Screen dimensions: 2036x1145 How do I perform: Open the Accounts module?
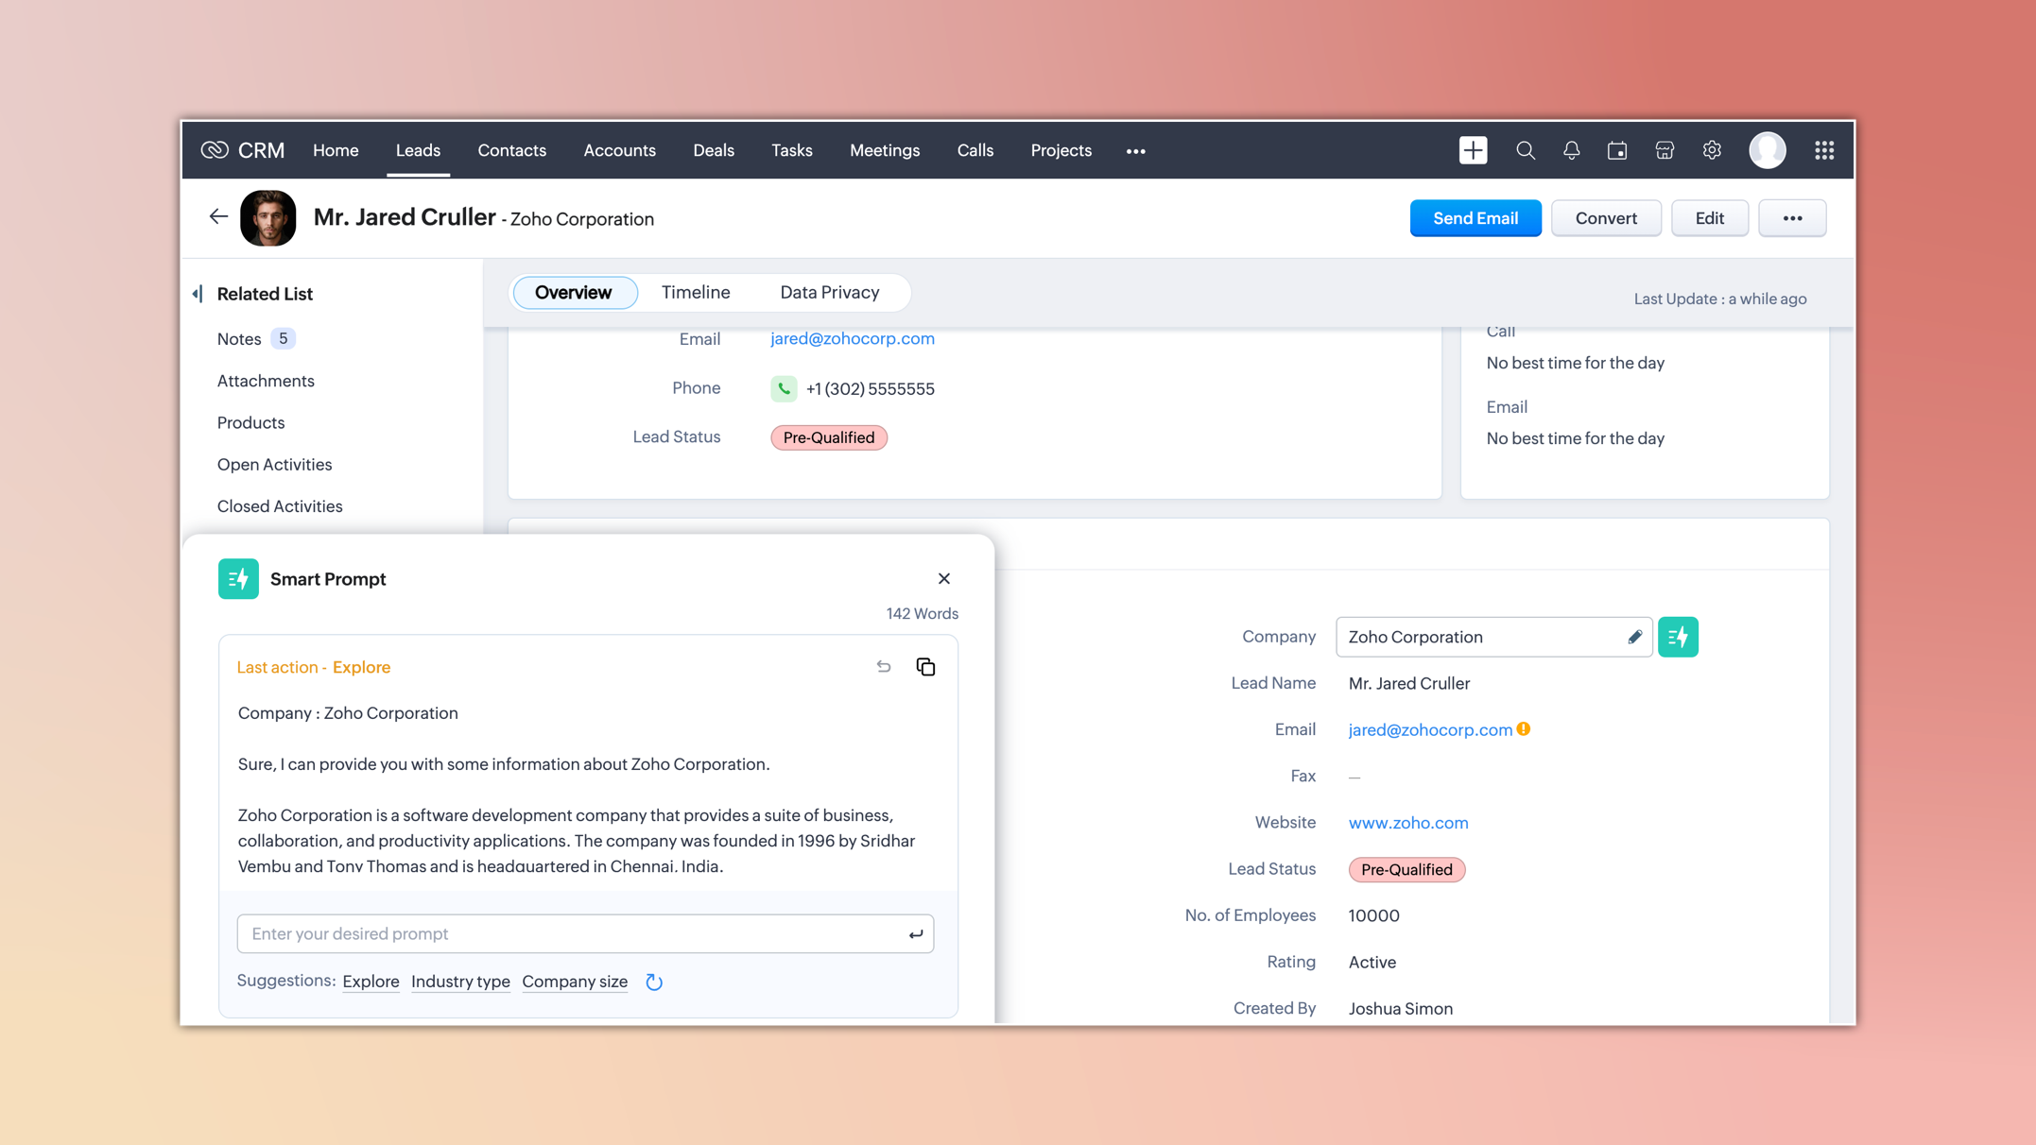pyautogui.click(x=619, y=150)
